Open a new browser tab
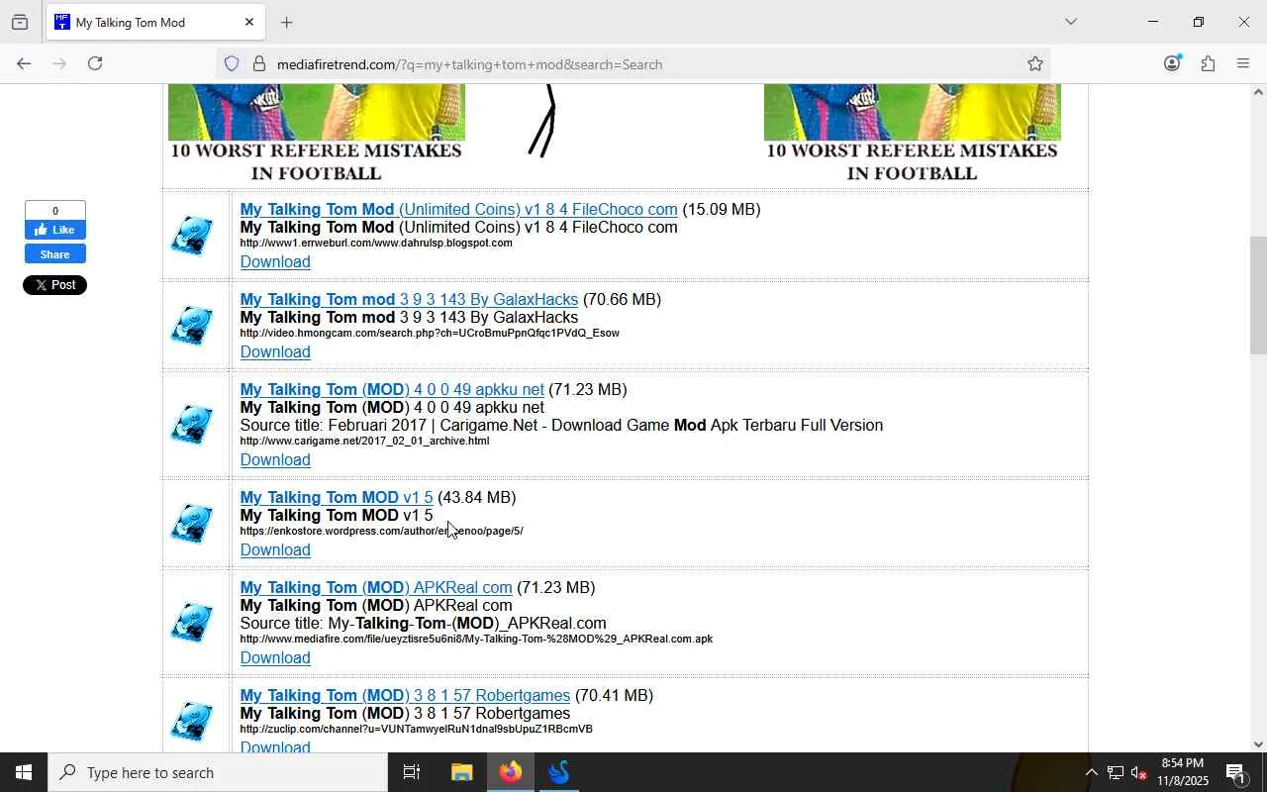Screen dimensions: 1267x792 click(x=287, y=22)
